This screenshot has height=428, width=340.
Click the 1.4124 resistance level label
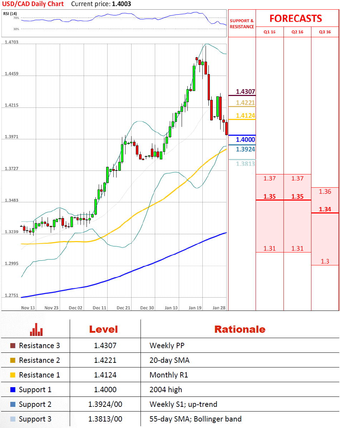pyautogui.click(x=245, y=115)
